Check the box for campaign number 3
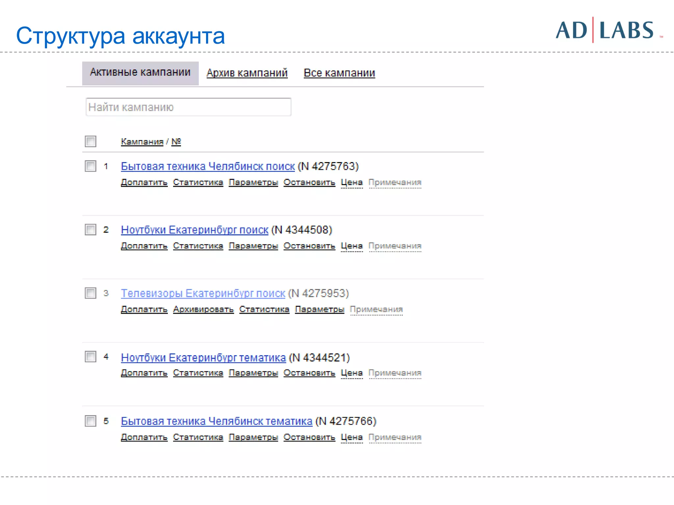Screen dimensions: 674x505 point(91,293)
